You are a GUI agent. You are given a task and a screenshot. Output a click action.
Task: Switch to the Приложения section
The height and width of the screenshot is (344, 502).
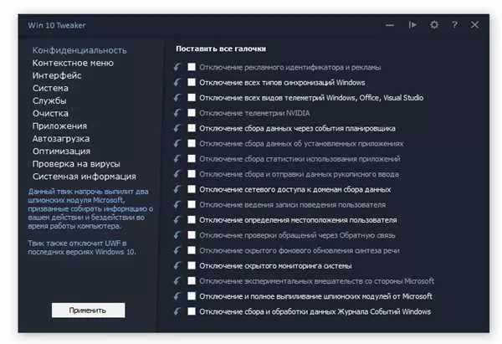59,126
